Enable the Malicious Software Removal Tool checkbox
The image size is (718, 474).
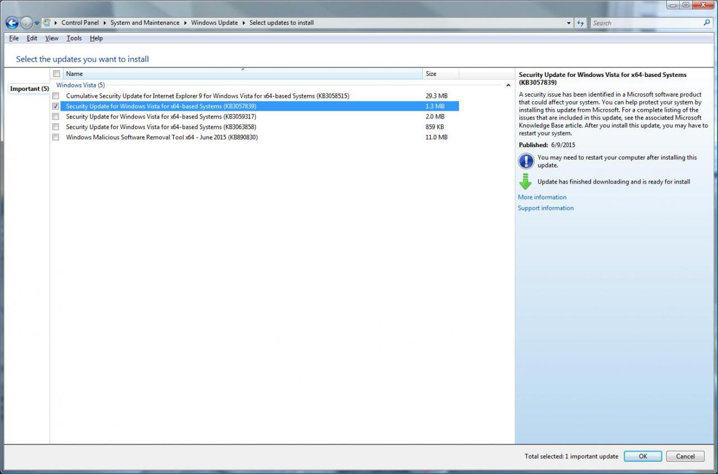click(56, 137)
